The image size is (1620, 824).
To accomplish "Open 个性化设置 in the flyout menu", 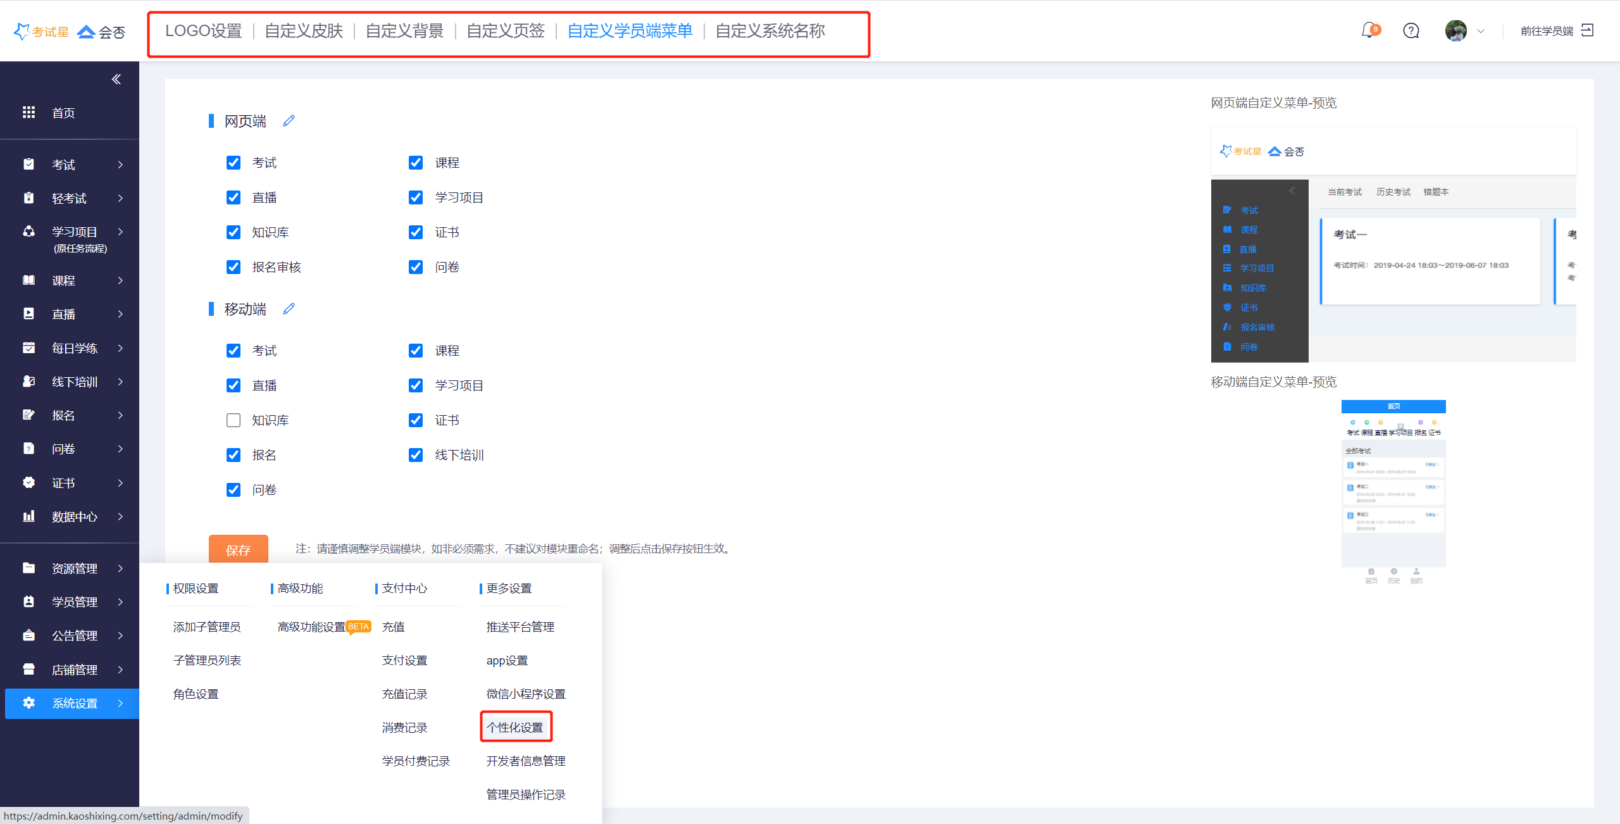I will [515, 727].
